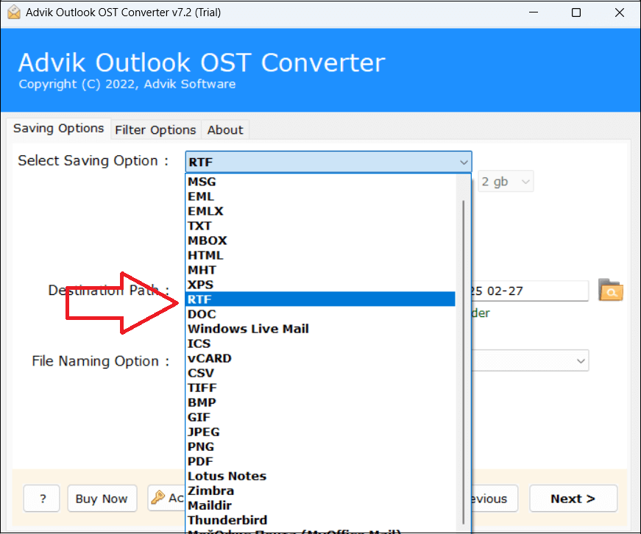Open help with the ? button
This screenshot has width=641, height=534.
(x=42, y=499)
